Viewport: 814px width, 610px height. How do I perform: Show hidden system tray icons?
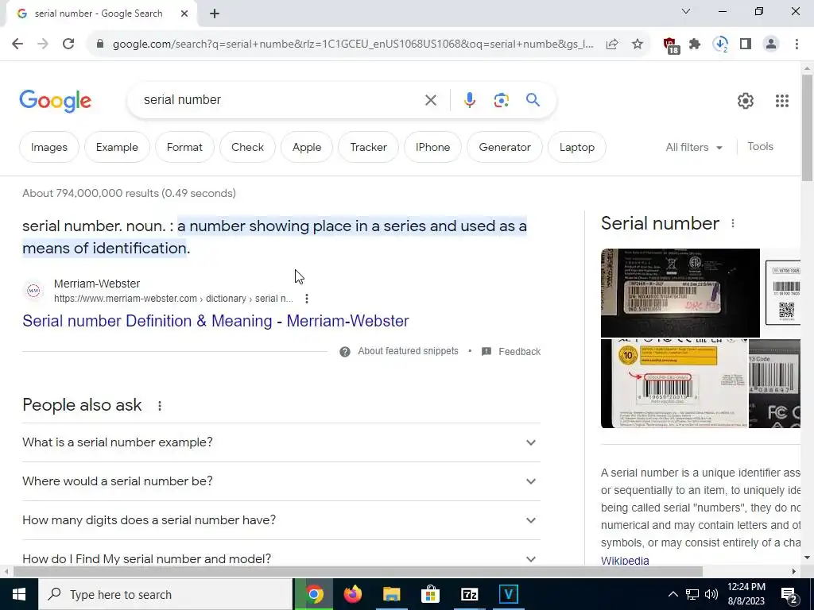pyautogui.click(x=673, y=594)
